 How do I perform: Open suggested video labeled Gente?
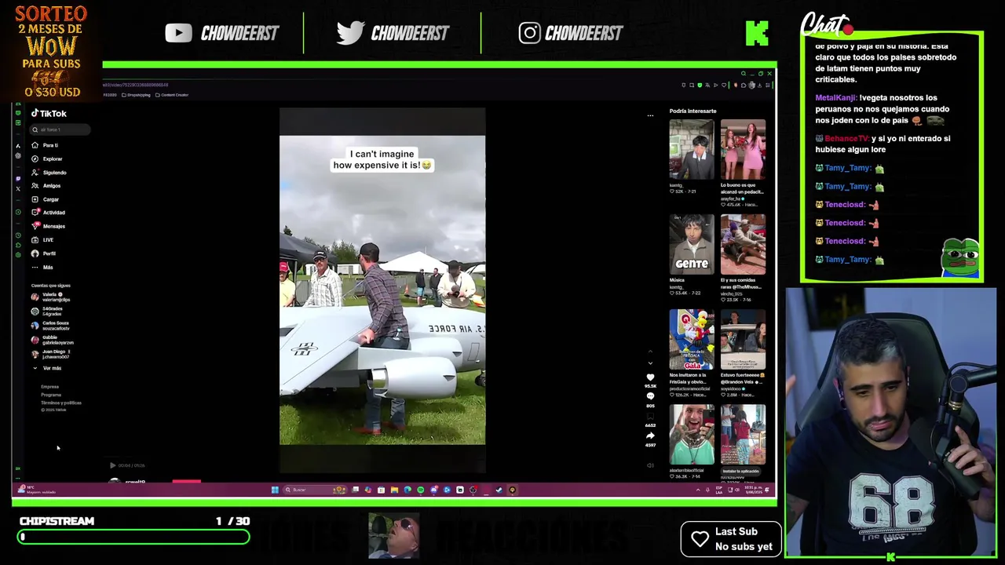tap(692, 244)
